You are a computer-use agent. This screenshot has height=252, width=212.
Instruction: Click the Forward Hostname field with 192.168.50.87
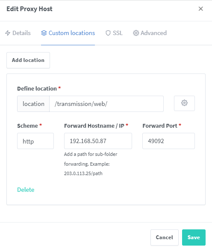(98, 141)
